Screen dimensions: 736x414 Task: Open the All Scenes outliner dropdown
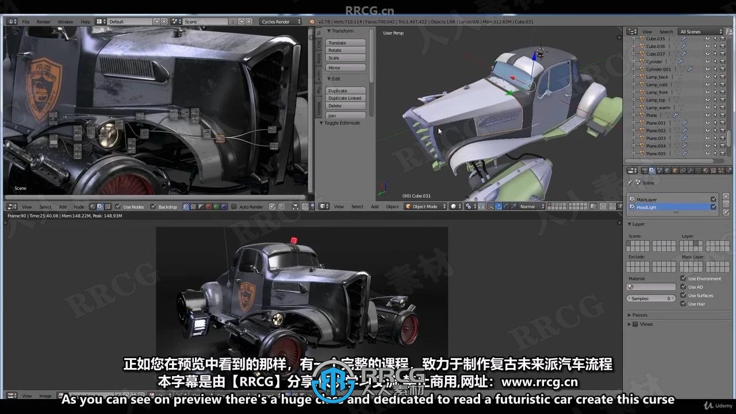700,32
